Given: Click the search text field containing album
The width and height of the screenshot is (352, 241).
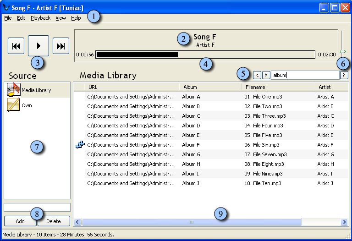Looking at the screenshot, I should coord(305,75).
